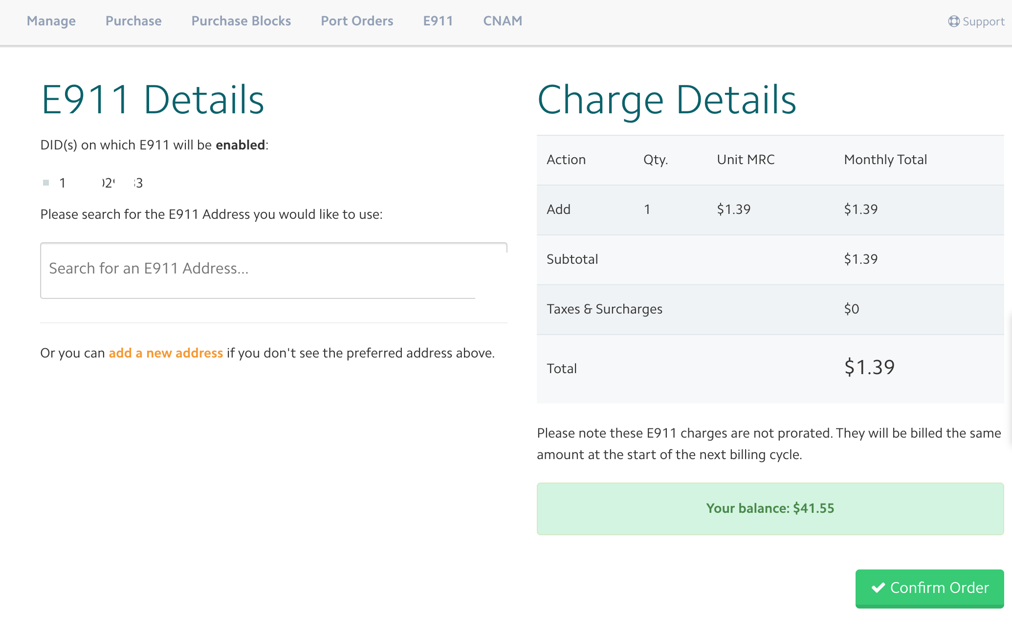Click the Add row quantity 1

pyautogui.click(x=647, y=210)
